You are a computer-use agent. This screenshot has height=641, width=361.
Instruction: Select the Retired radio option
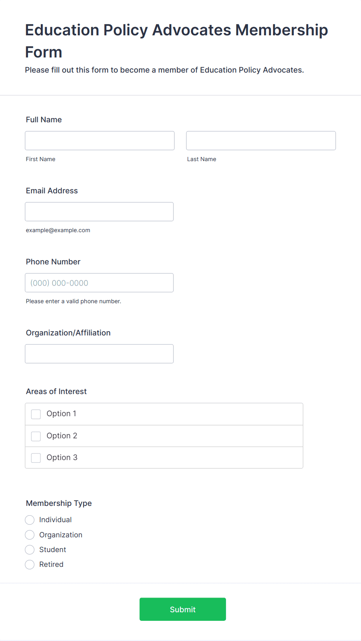click(x=30, y=565)
